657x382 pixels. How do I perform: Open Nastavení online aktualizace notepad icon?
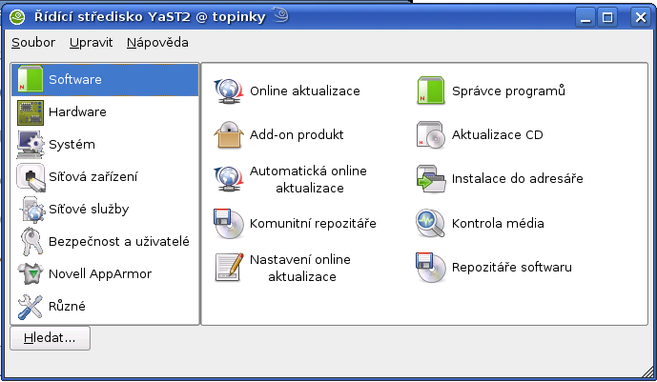[229, 267]
